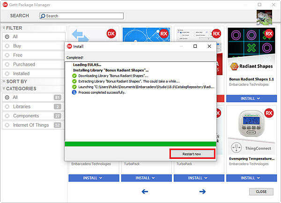
Task: Click the All category count badge 81
Action: (x=58, y=98)
